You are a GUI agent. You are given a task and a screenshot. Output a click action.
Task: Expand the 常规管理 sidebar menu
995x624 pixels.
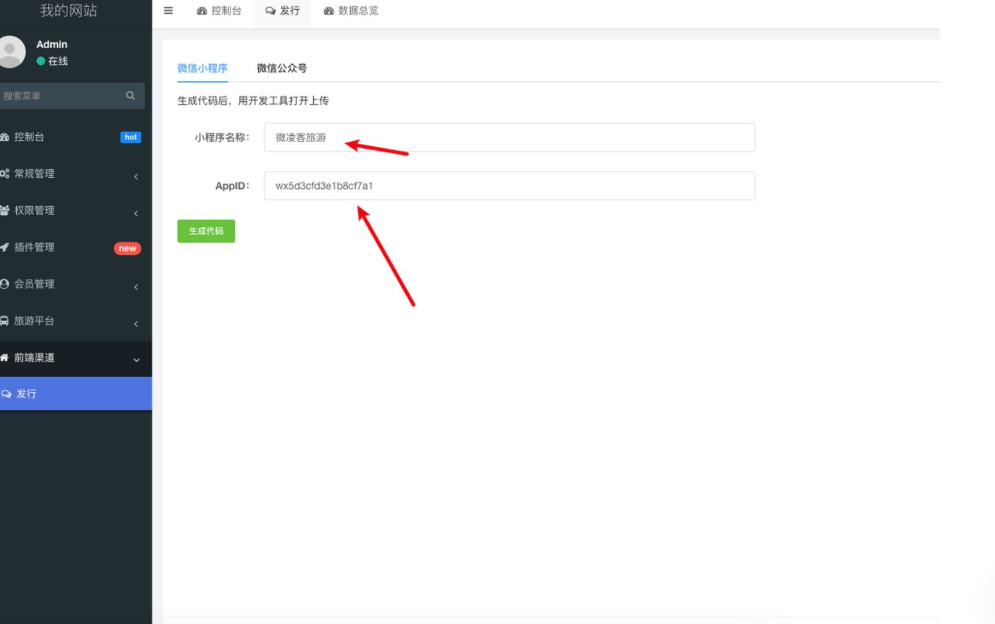tap(35, 174)
